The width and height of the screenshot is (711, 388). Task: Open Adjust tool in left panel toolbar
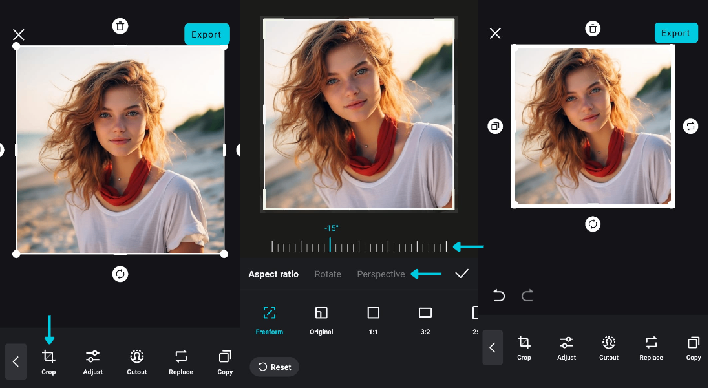tap(92, 362)
